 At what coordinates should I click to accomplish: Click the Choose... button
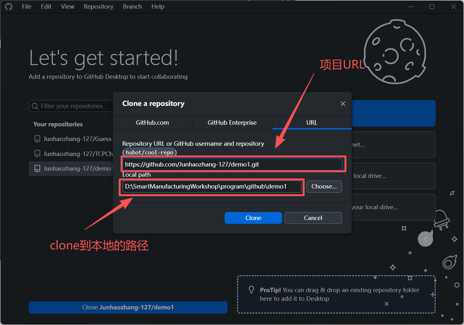[x=324, y=187]
